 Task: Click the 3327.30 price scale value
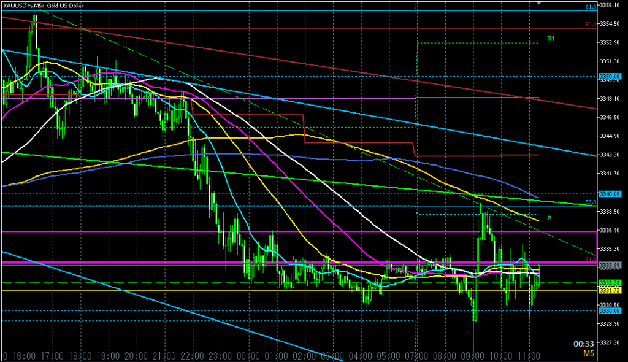tap(610, 342)
